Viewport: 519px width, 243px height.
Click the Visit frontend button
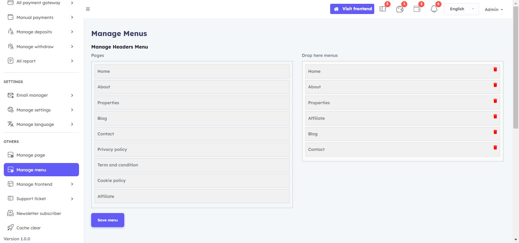coord(352,9)
